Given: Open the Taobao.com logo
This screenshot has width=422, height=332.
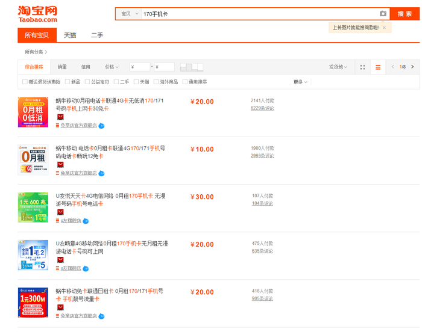Looking at the screenshot, I should tap(37, 14).
